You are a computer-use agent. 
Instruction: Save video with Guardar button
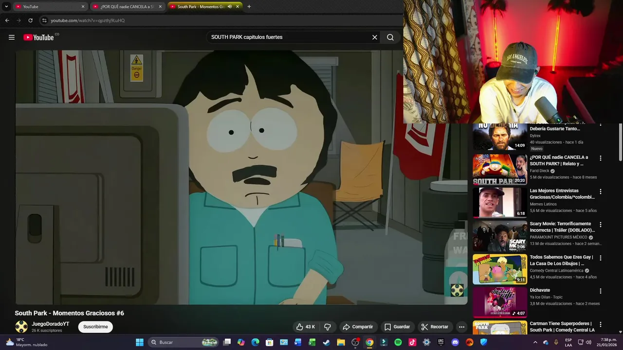[397, 327]
